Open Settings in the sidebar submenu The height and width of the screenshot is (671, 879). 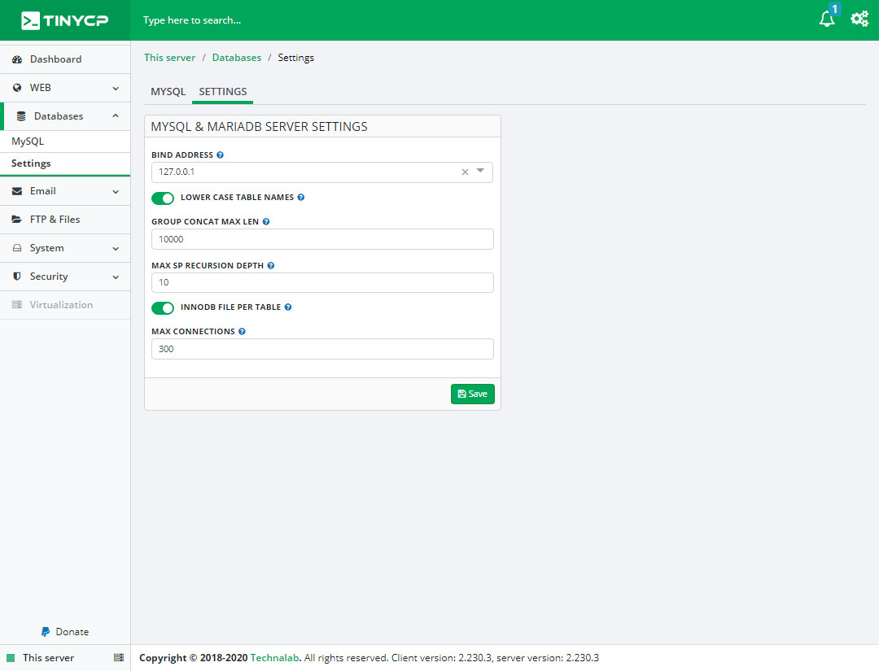(x=65, y=163)
